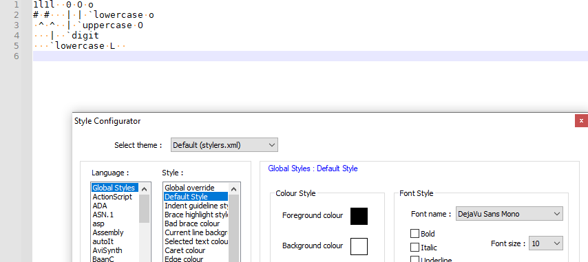The image size is (588, 262).
Task: Select ADA in the Language list
Action: pos(115,206)
